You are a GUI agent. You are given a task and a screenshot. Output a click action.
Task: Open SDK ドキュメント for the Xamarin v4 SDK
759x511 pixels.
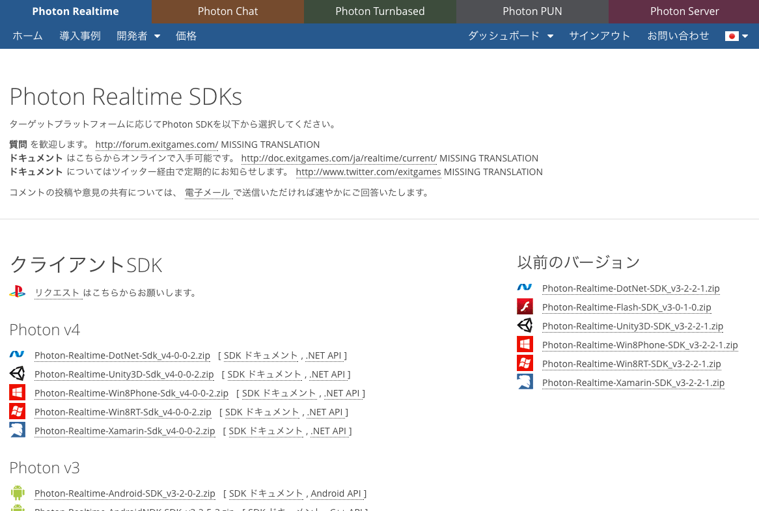[266, 431]
